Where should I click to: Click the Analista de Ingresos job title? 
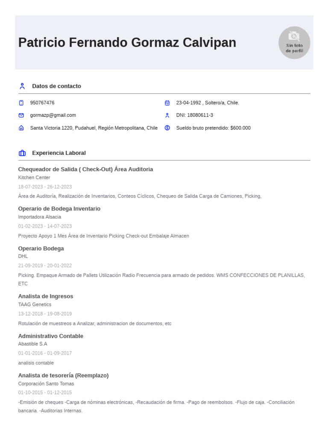pos(46,296)
